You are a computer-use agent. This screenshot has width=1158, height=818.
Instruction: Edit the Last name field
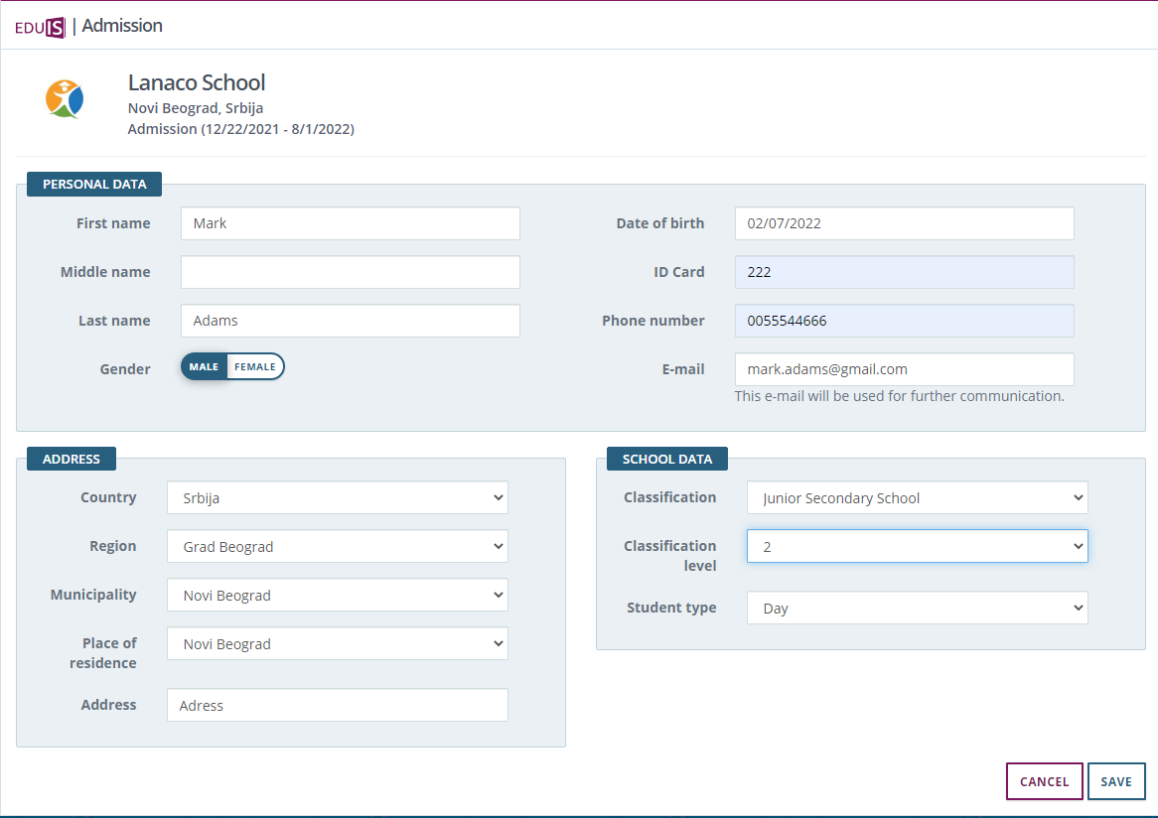click(350, 321)
